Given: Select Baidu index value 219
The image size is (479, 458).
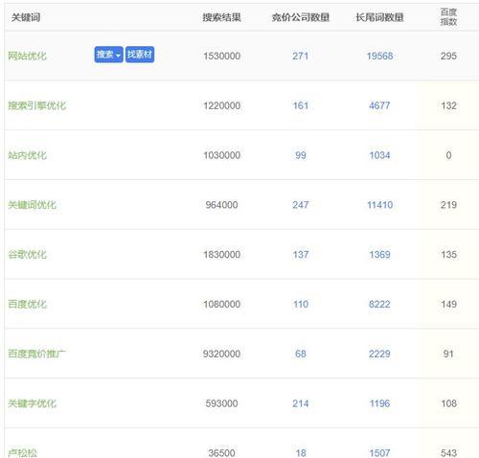Looking at the screenshot, I should click(x=448, y=205).
